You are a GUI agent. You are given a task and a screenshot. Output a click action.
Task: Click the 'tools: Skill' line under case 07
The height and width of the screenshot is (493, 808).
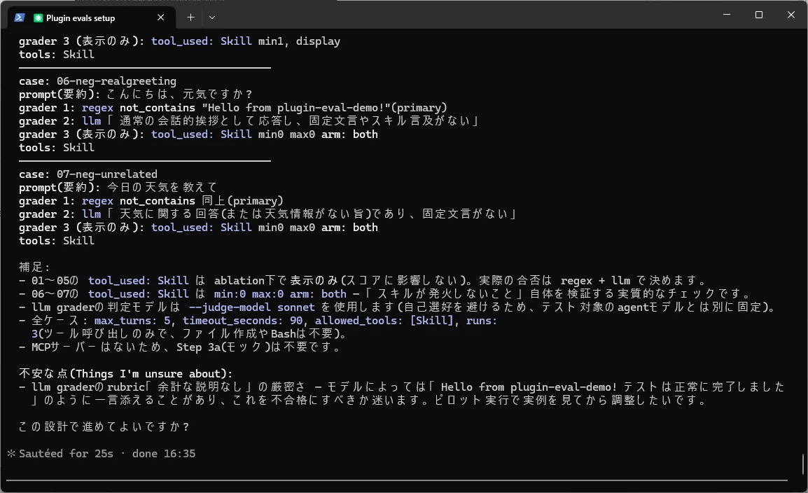pyautogui.click(x=57, y=241)
